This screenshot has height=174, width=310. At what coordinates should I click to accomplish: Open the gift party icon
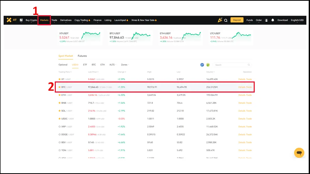pos(220,20)
